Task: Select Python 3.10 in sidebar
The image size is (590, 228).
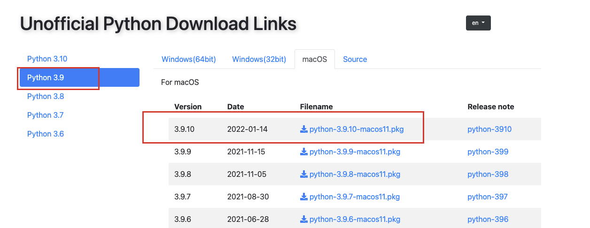Action: (x=47, y=59)
